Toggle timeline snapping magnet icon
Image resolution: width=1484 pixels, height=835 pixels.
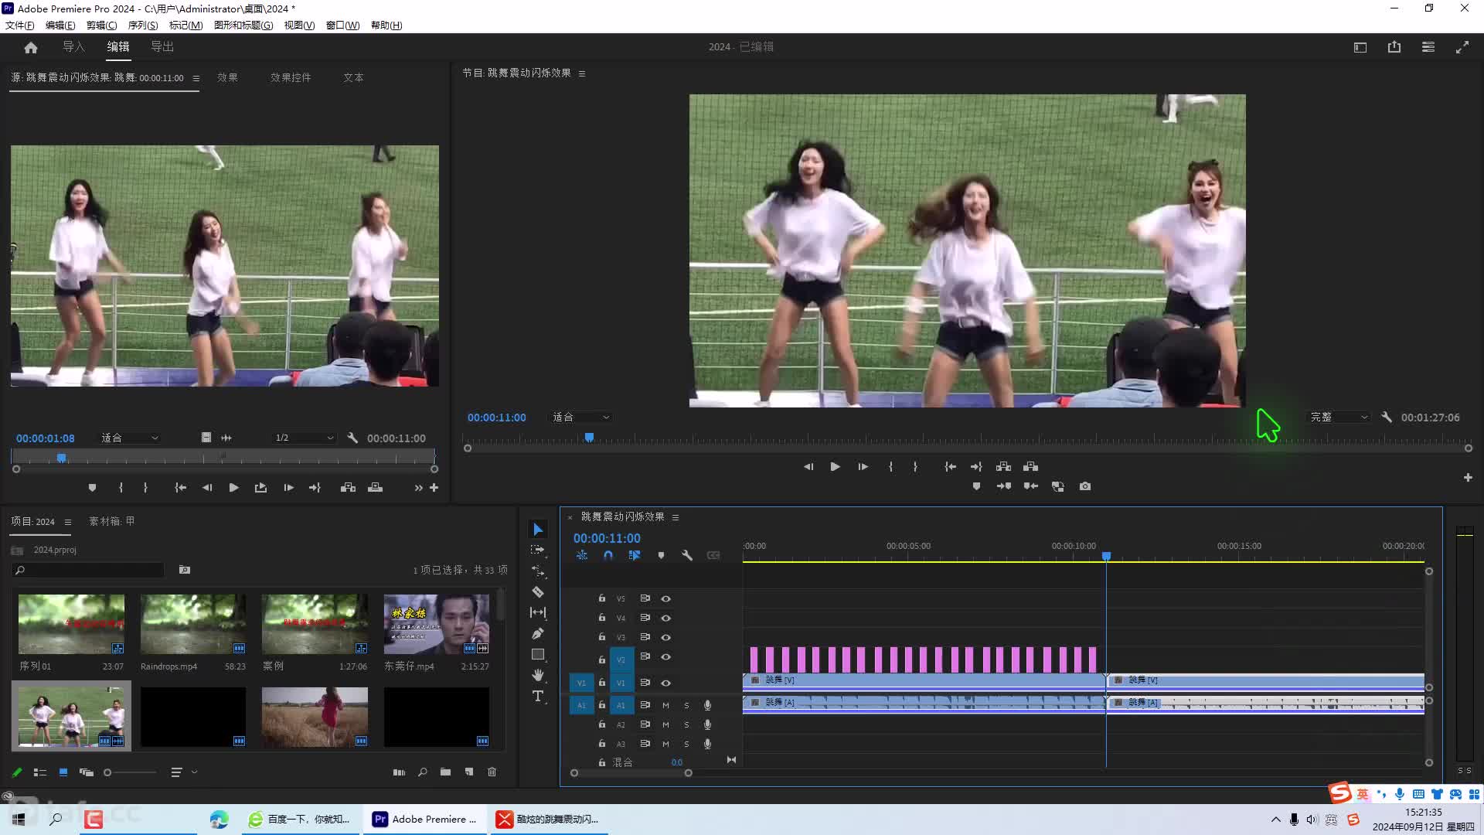point(608,555)
